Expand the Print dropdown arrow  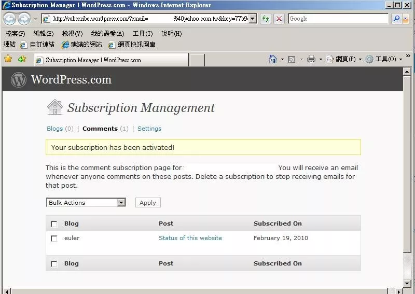[x=321, y=59]
